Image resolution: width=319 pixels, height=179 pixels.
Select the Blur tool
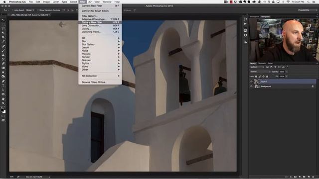[x=3, y=72]
